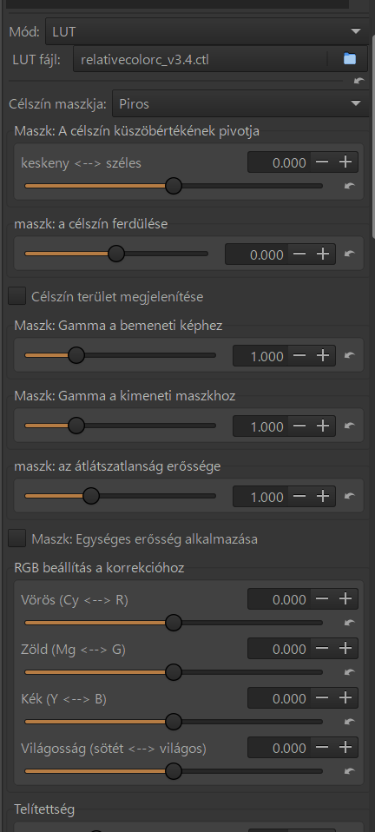Open the Mód dropdown showing LUT
375x832 pixels.
tap(207, 32)
